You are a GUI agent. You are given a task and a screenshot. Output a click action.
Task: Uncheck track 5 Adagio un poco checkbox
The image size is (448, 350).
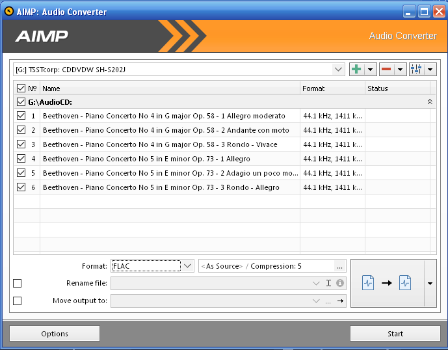pyautogui.click(x=21, y=172)
